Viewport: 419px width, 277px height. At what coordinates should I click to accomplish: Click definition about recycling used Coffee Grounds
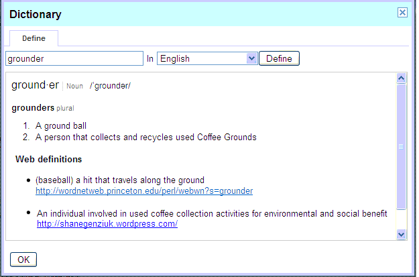coord(146,137)
